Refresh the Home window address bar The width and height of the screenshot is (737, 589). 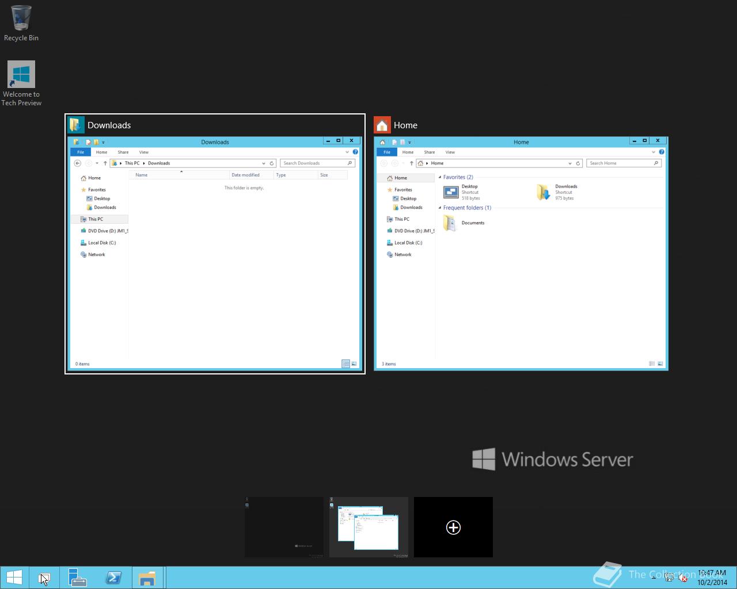pos(578,163)
